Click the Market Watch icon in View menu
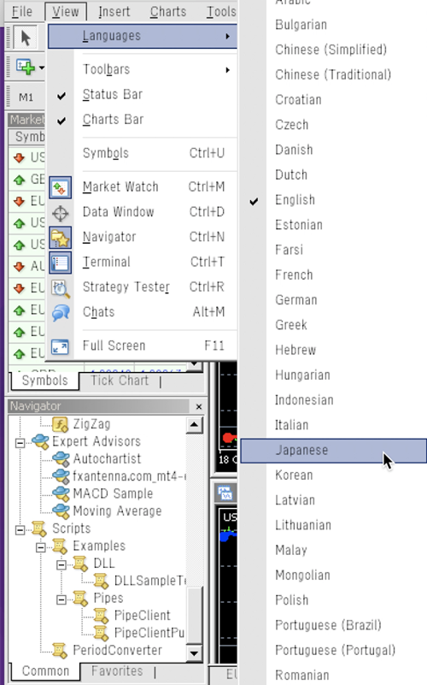Image resolution: width=427 pixels, height=685 pixels. coord(60,187)
